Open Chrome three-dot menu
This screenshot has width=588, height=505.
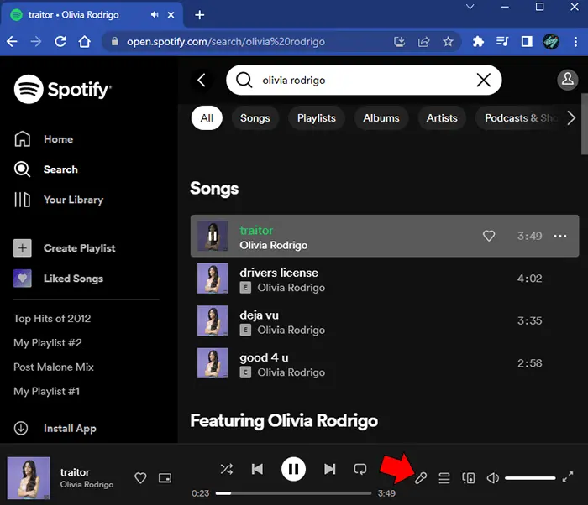click(x=575, y=41)
